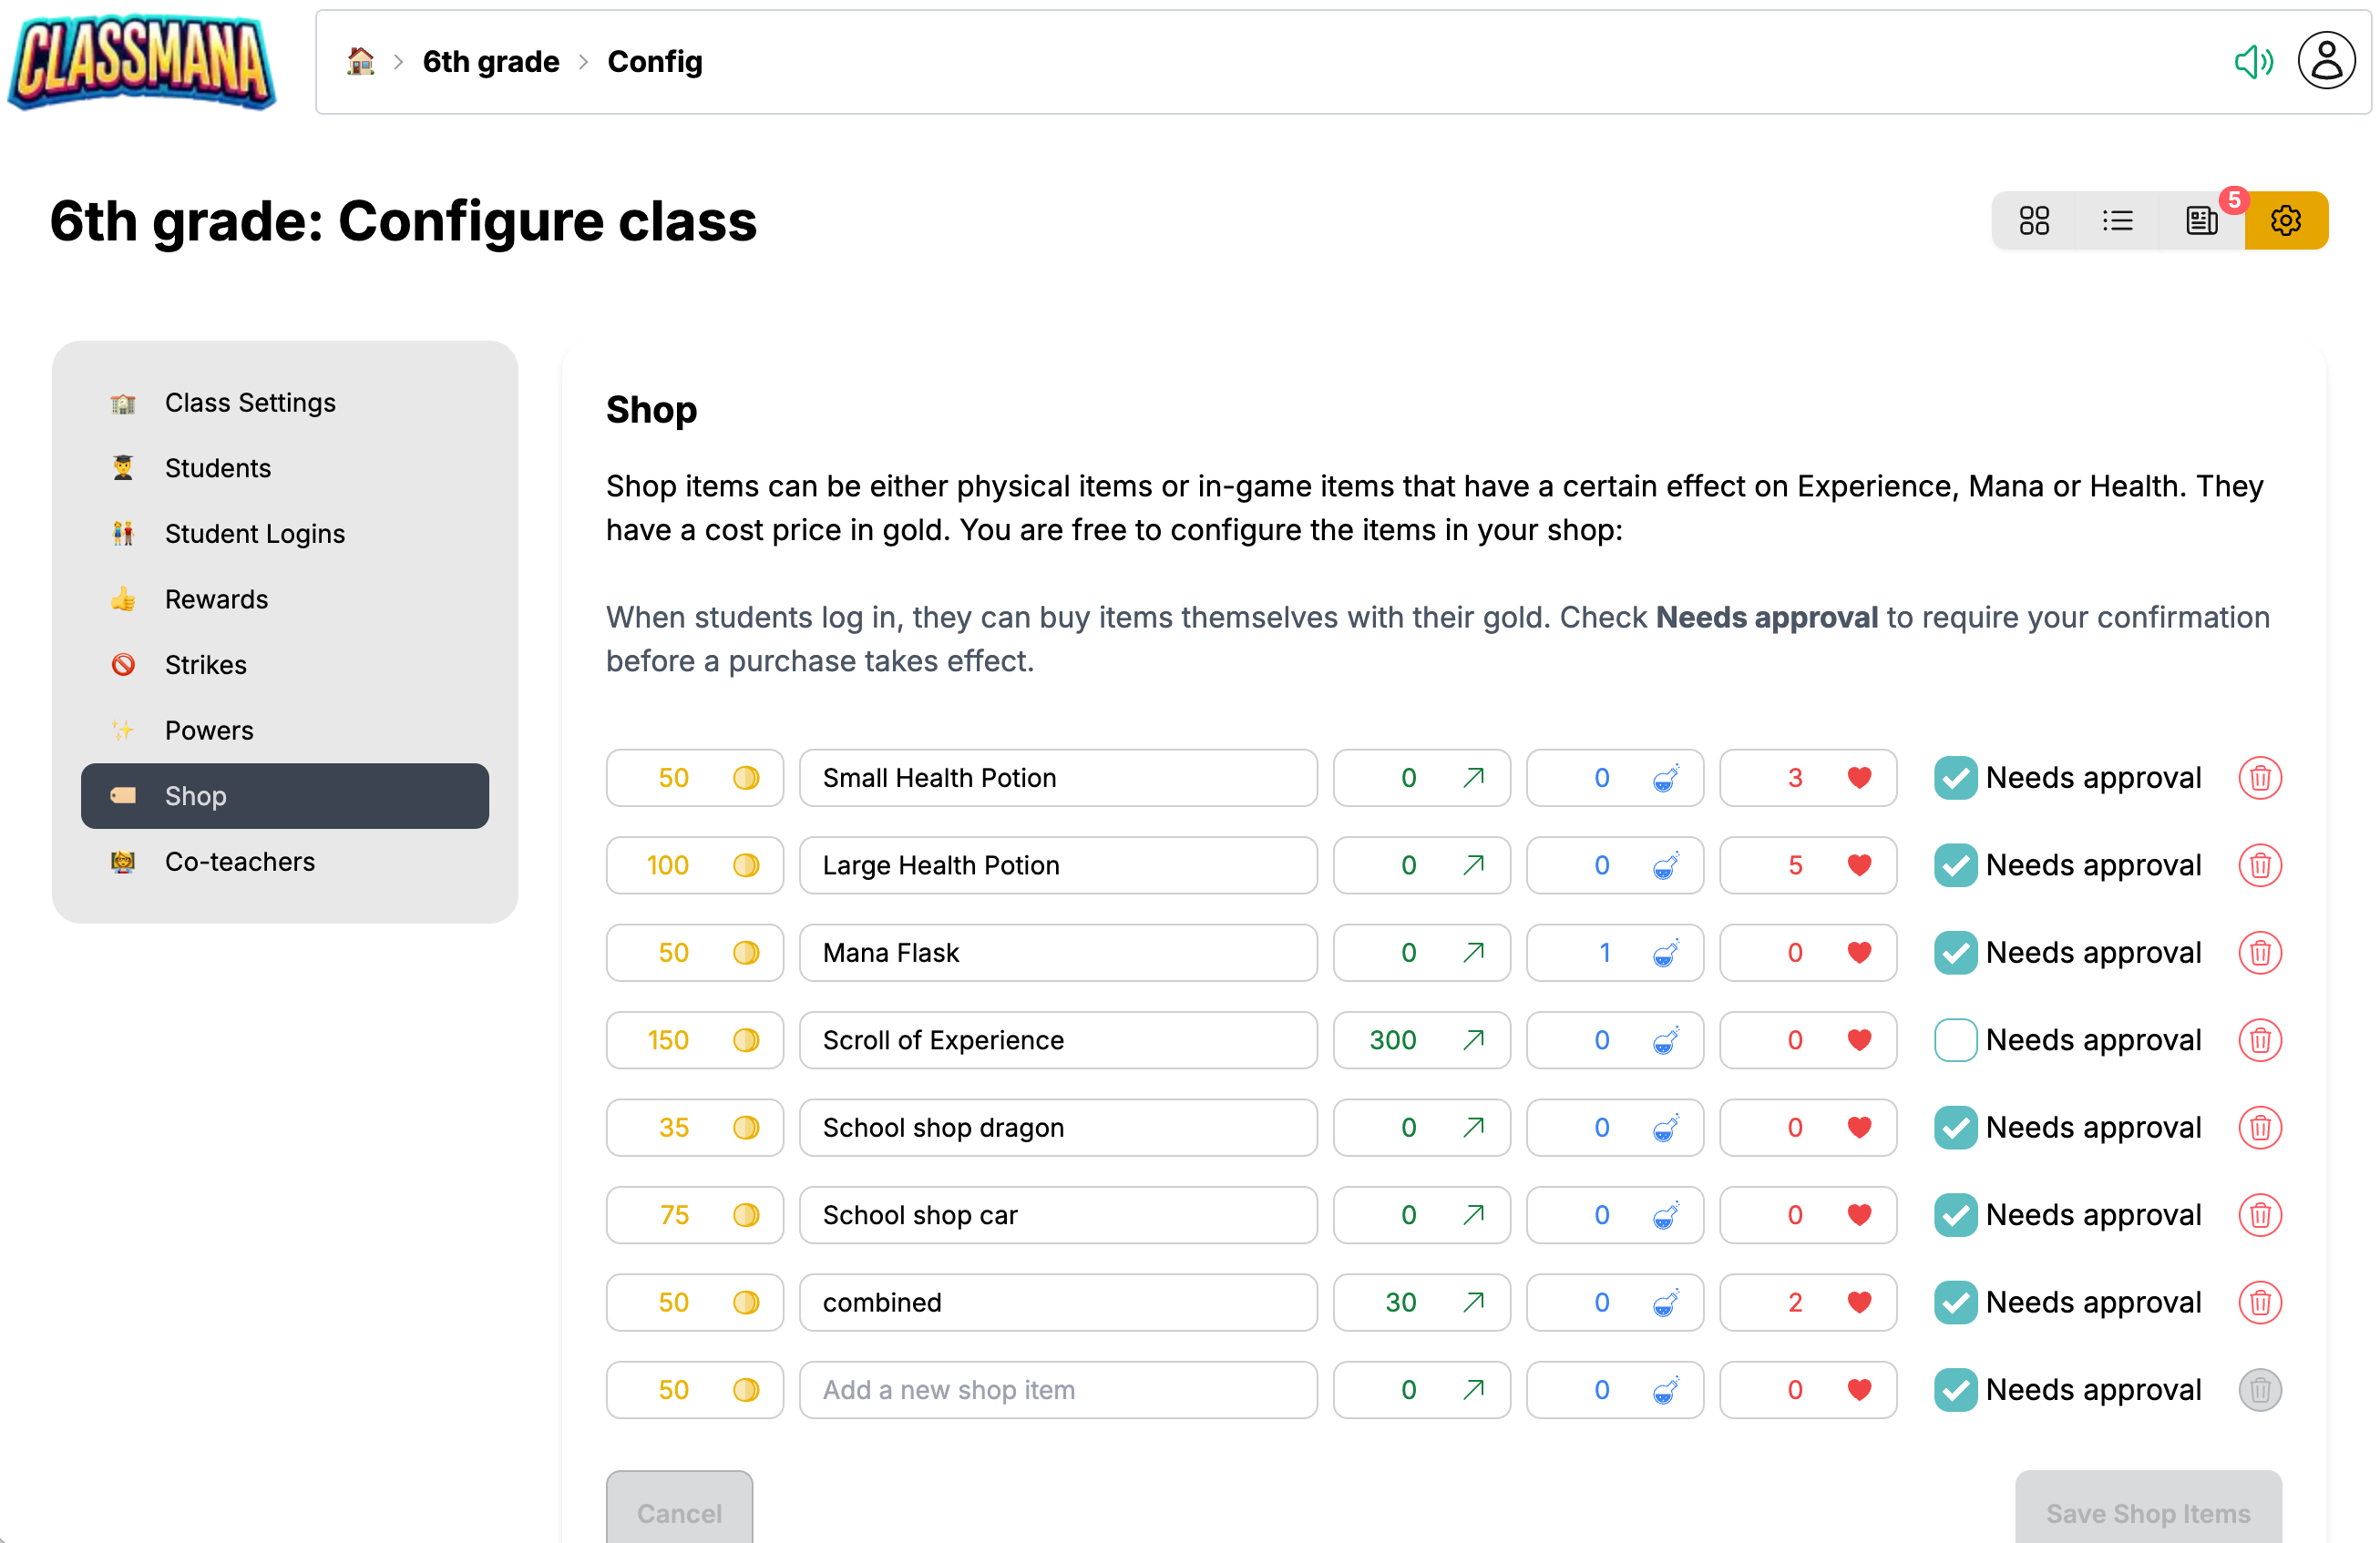2380x1543 pixels.
Task: Delete the Small Health Potion item
Action: pos(2259,779)
